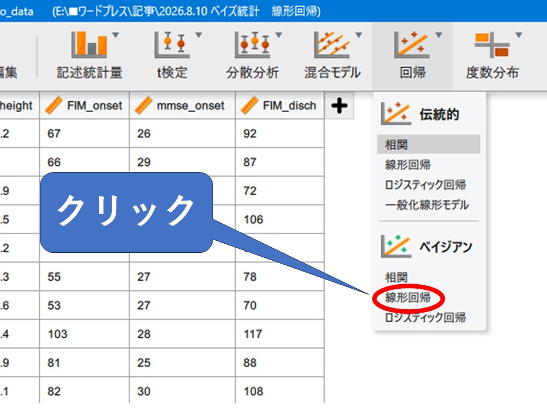
Task: Select FIM_disch cell with value 70
Action: 280,305
